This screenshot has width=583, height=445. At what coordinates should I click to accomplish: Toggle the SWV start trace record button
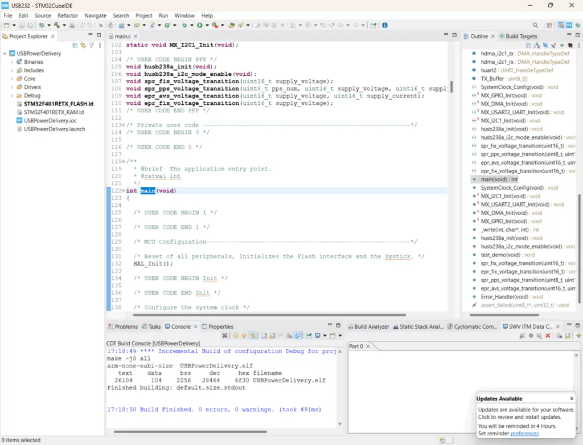point(531,336)
